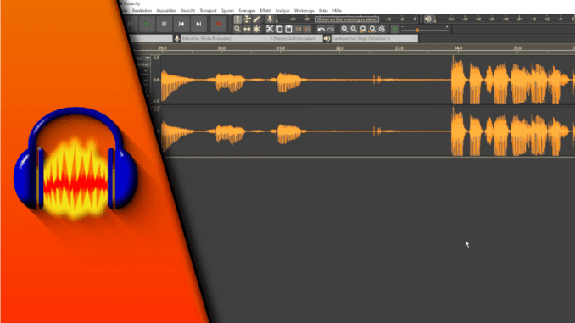Image resolution: width=575 pixels, height=323 pixels.
Task: Click the microphone icon by the recording device
Action: coord(176,38)
